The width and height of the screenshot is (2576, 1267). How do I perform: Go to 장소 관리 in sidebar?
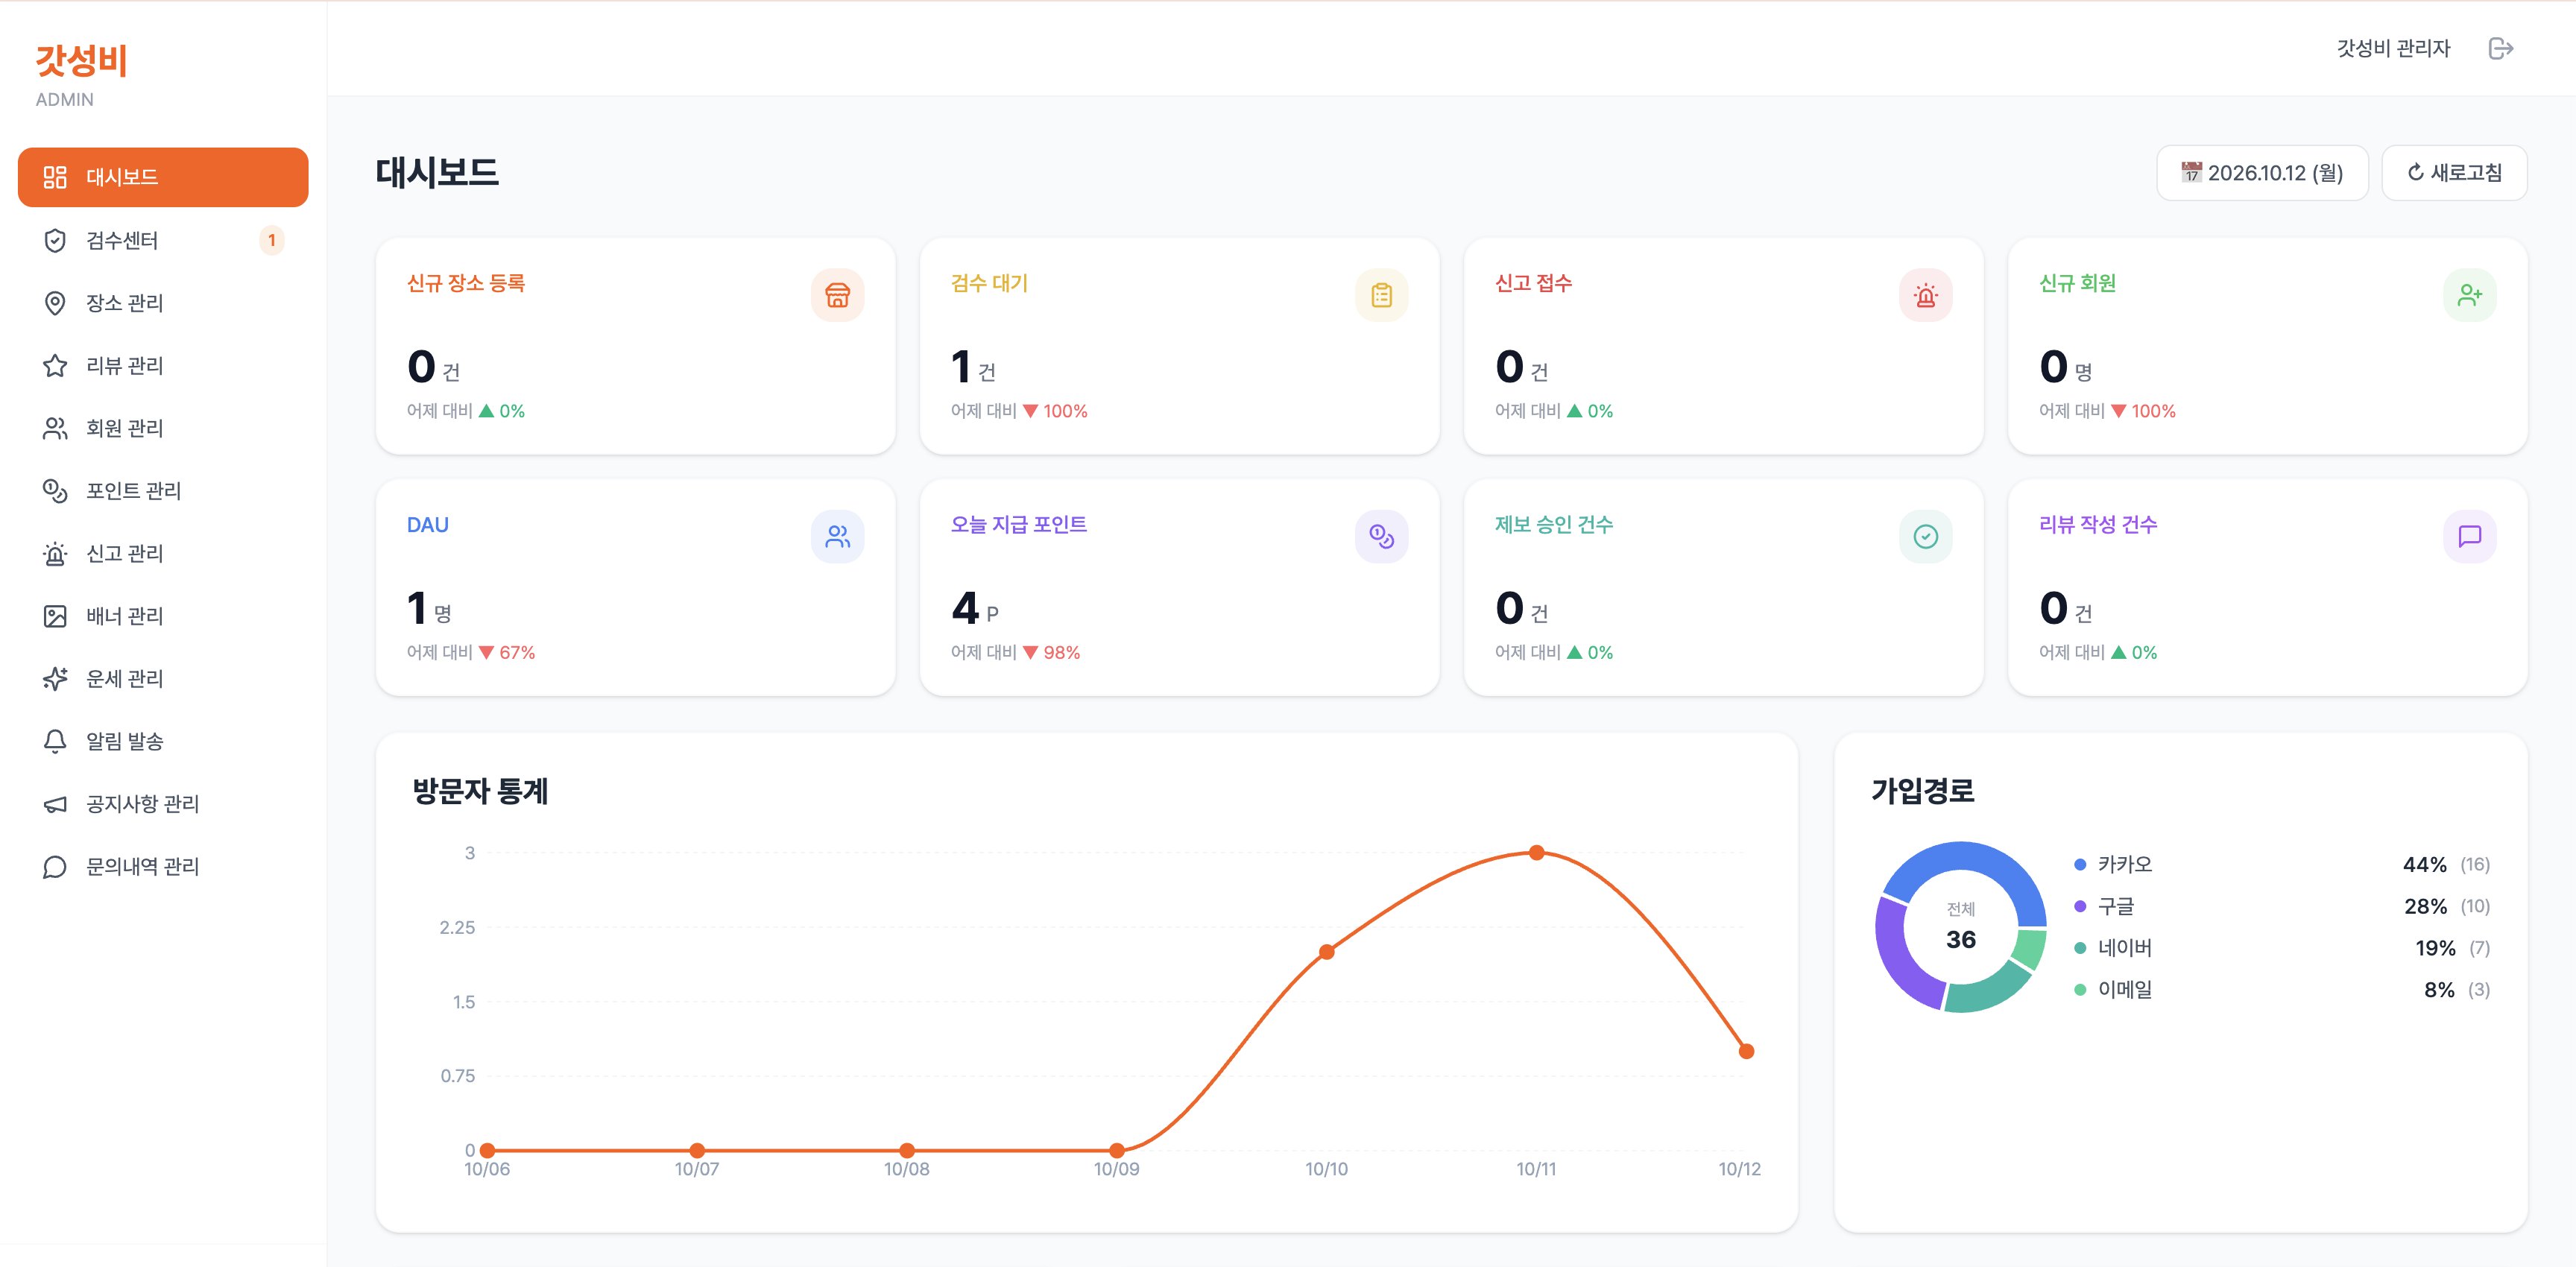pos(163,303)
